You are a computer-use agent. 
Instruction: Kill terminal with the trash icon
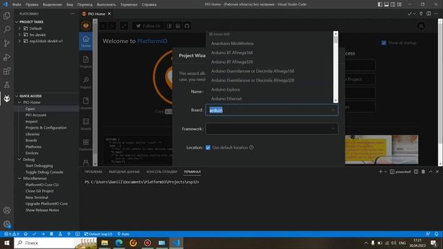coord(423,172)
